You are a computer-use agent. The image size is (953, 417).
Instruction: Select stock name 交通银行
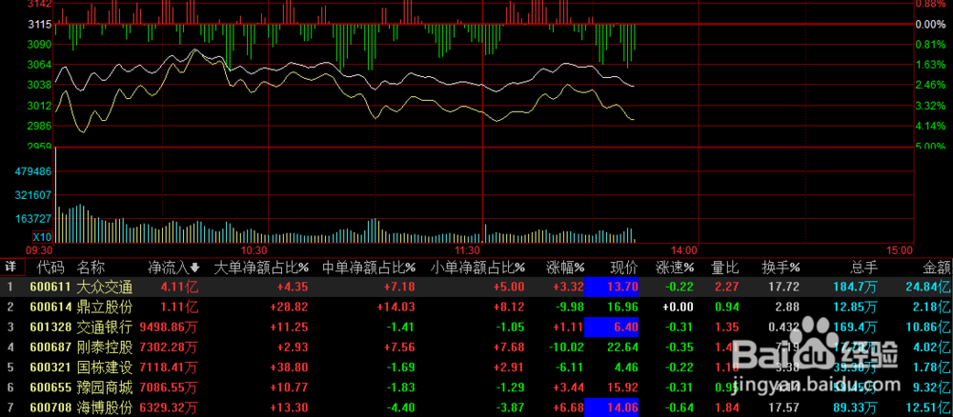click(x=105, y=328)
